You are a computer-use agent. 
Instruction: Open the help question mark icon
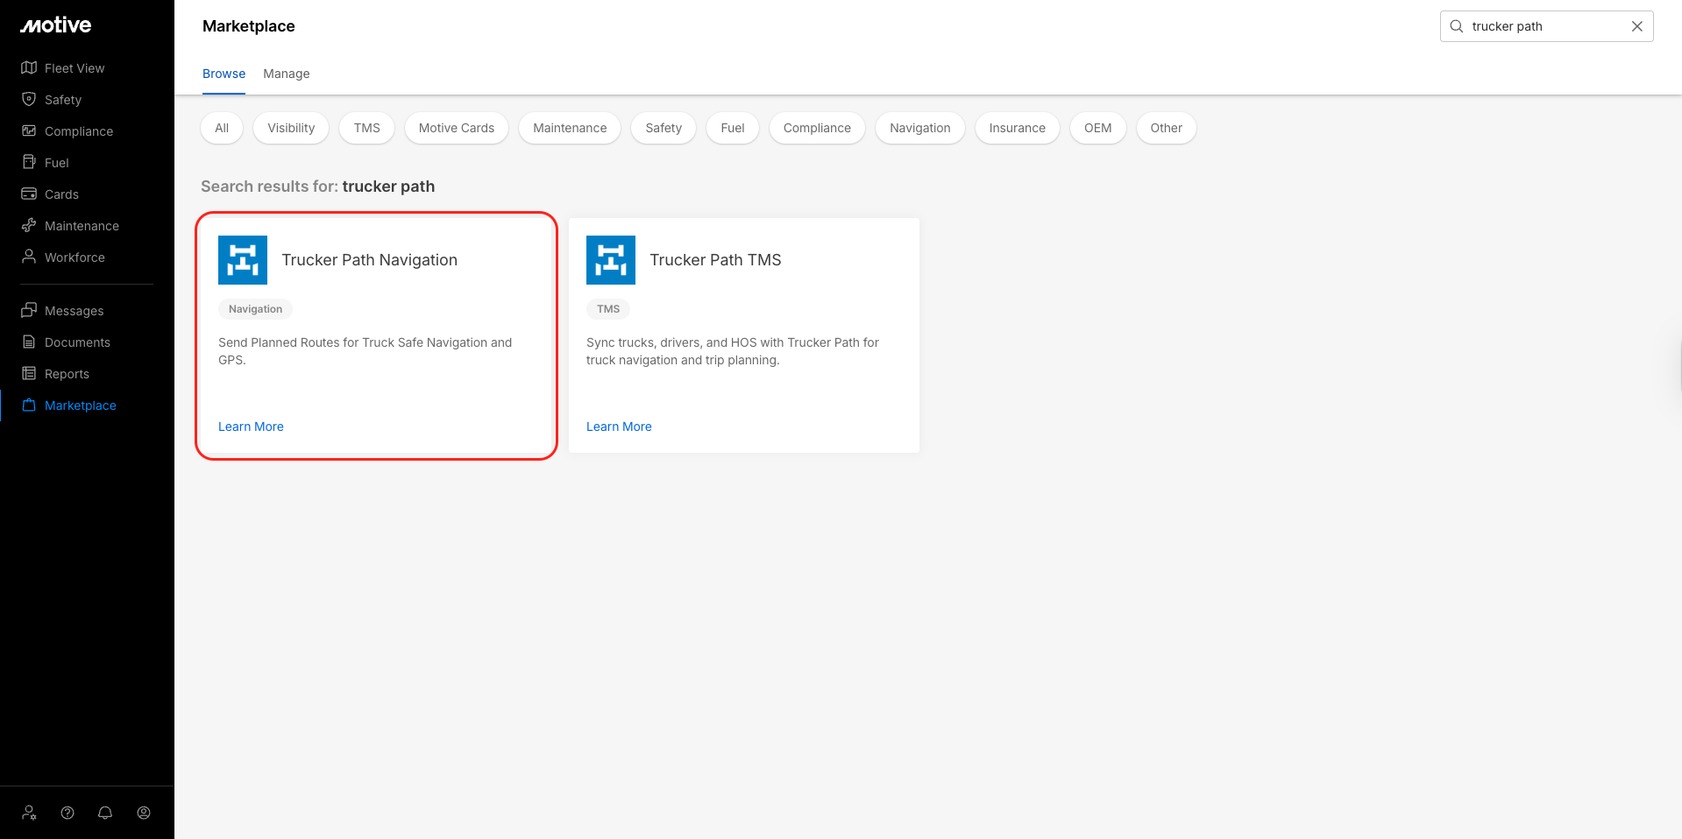(67, 813)
